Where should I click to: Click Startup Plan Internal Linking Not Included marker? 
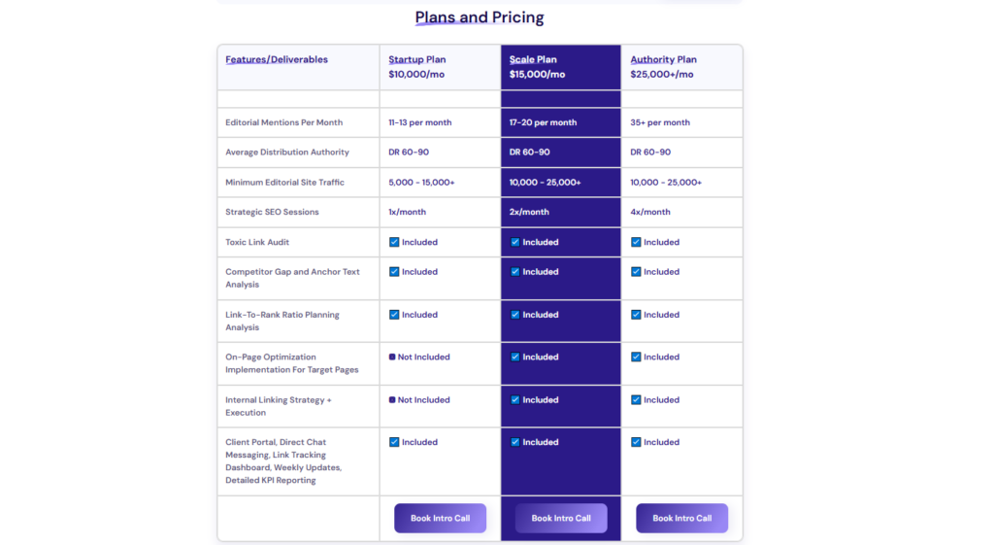(x=392, y=399)
